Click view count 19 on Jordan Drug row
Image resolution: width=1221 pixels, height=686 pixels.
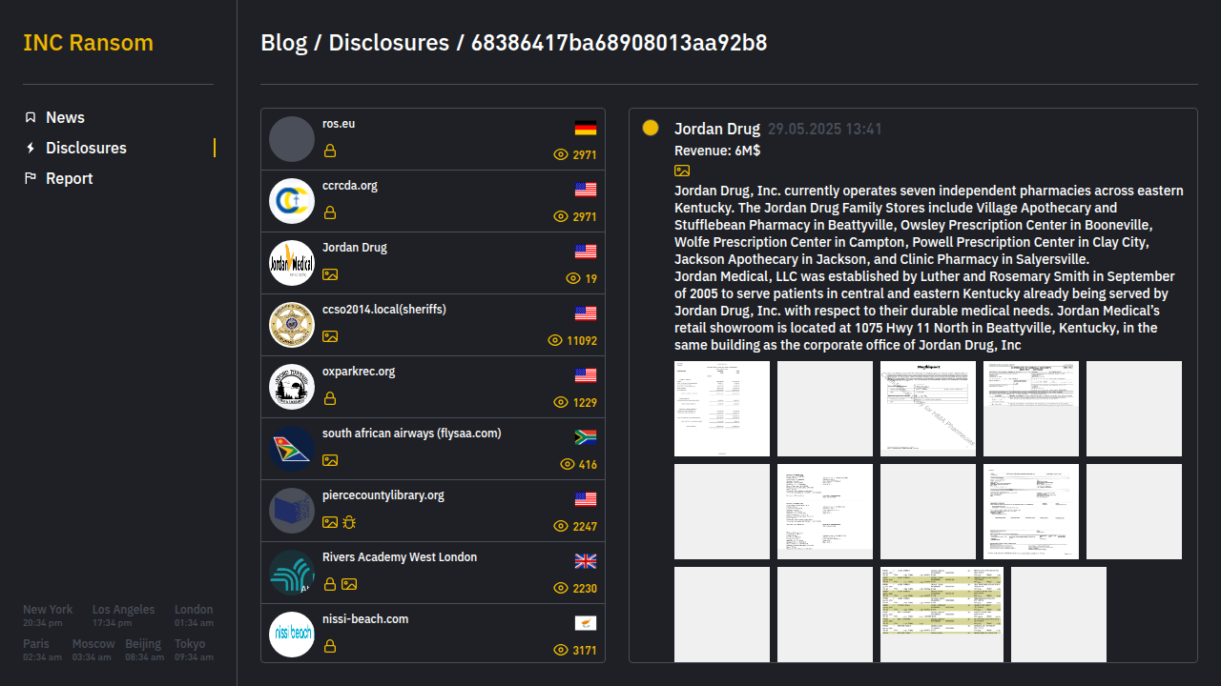(591, 279)
